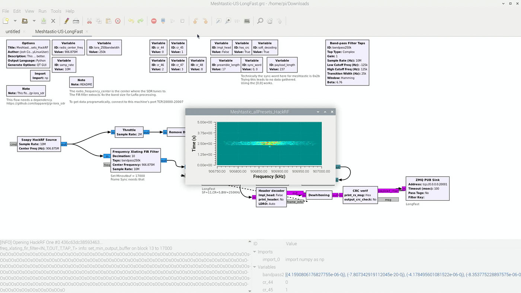Open the Run menu
Viewport: 521px width, 293px height.
[42, 11]
